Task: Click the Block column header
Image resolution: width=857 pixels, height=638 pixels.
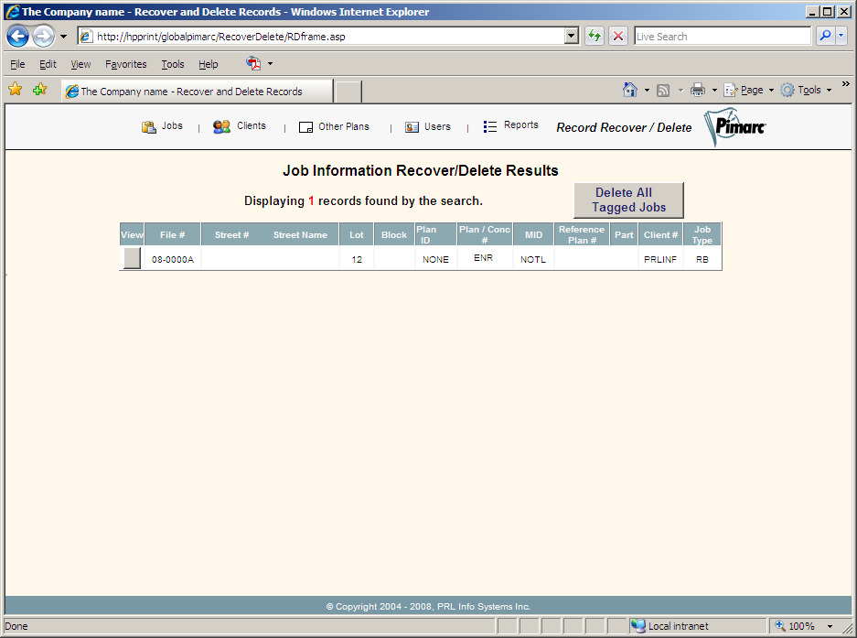Action: [x=394, y=234]
